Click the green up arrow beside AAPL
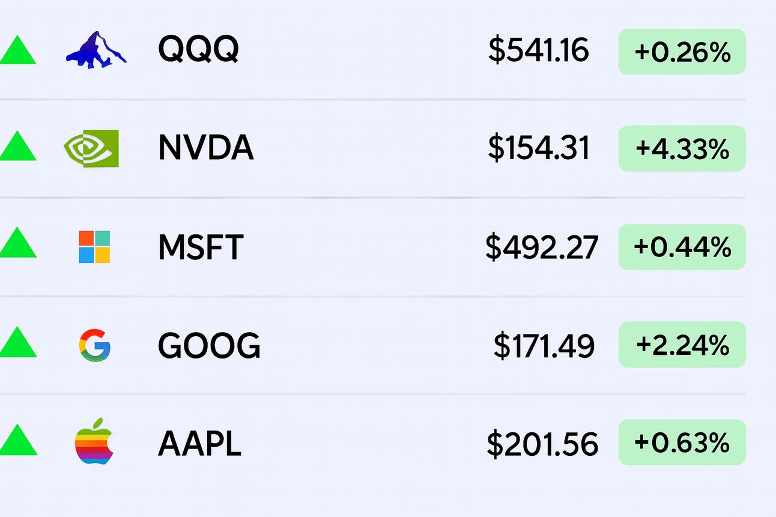 [17, 440]
